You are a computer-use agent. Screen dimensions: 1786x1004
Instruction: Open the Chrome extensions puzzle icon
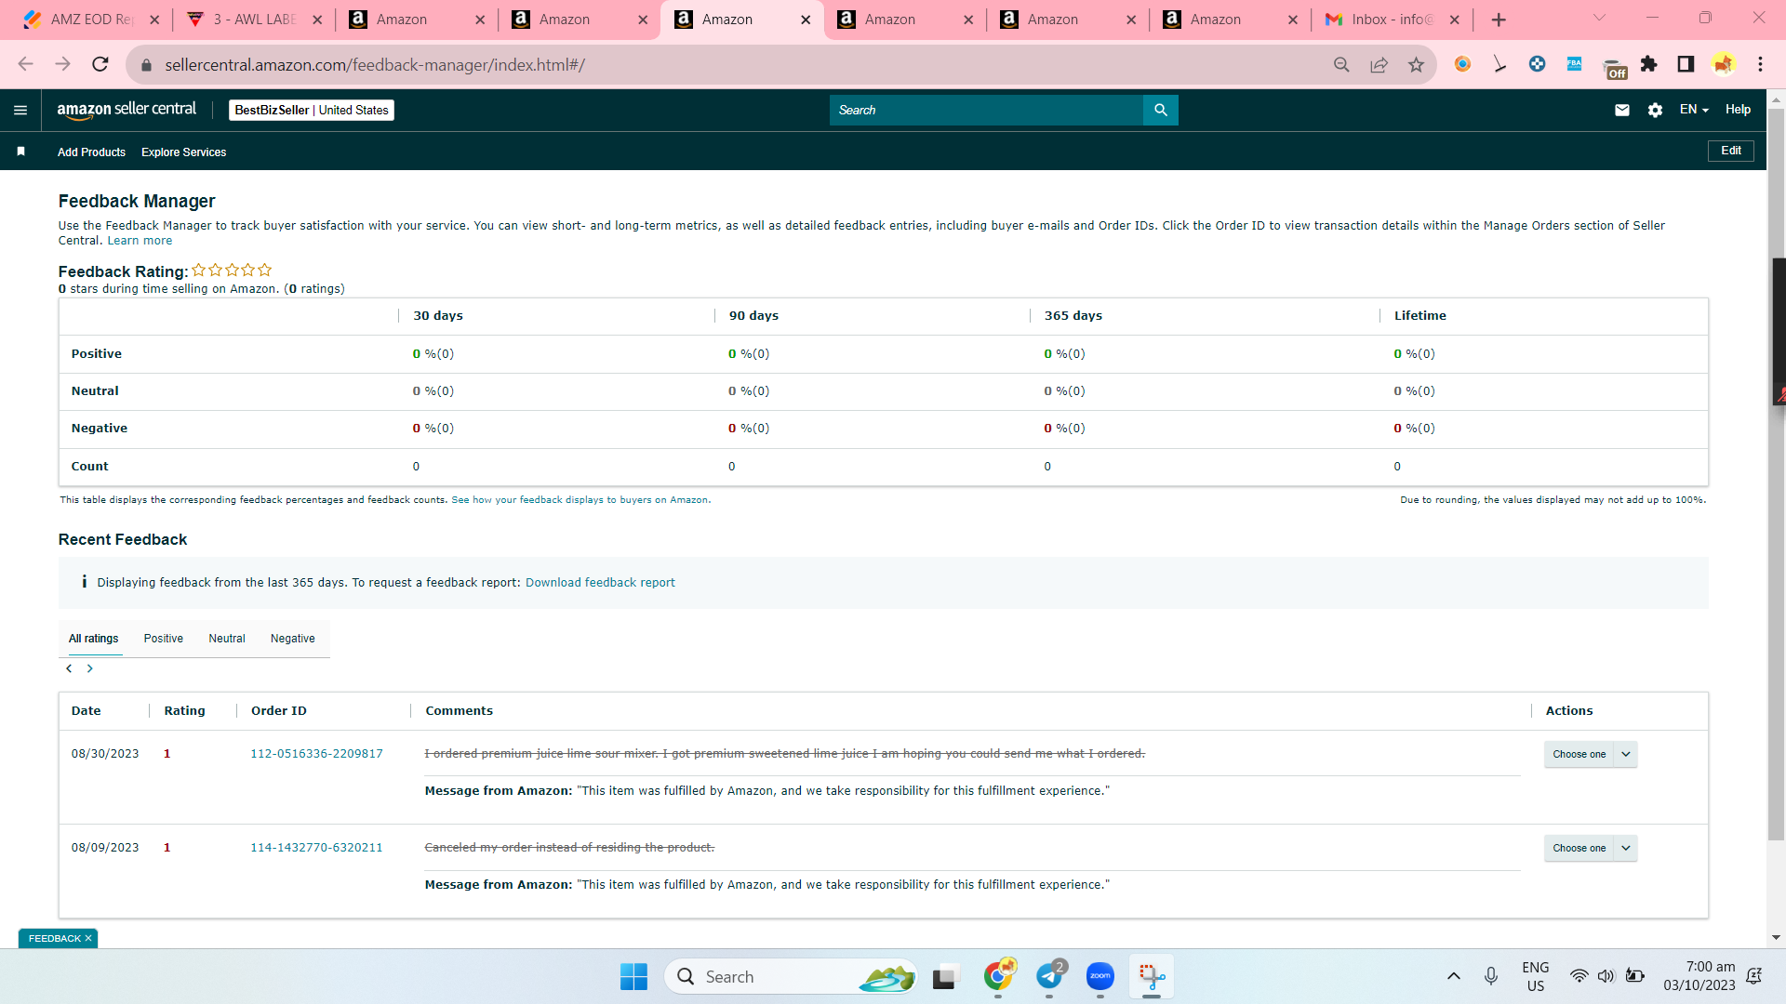(1648, 64)
